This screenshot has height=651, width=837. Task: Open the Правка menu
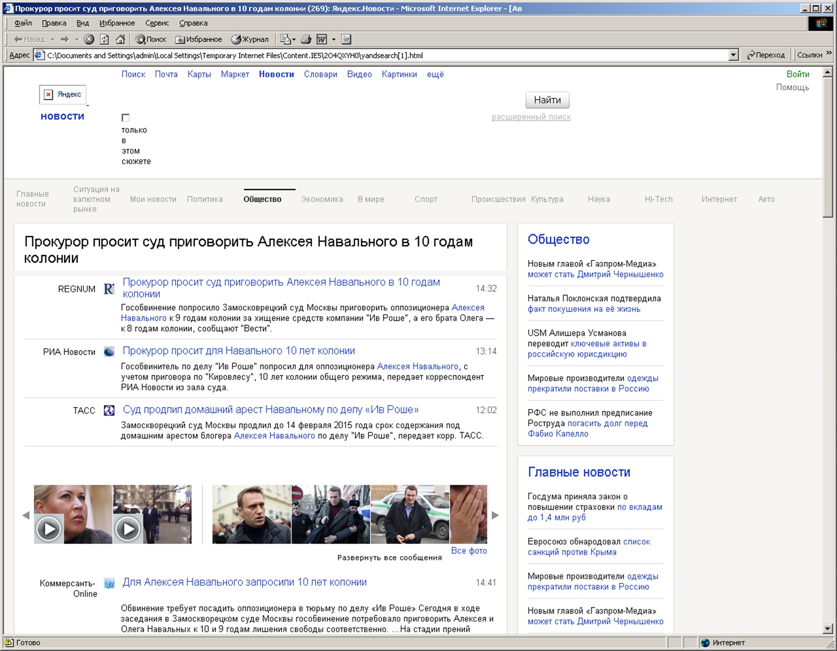[54, 23]
